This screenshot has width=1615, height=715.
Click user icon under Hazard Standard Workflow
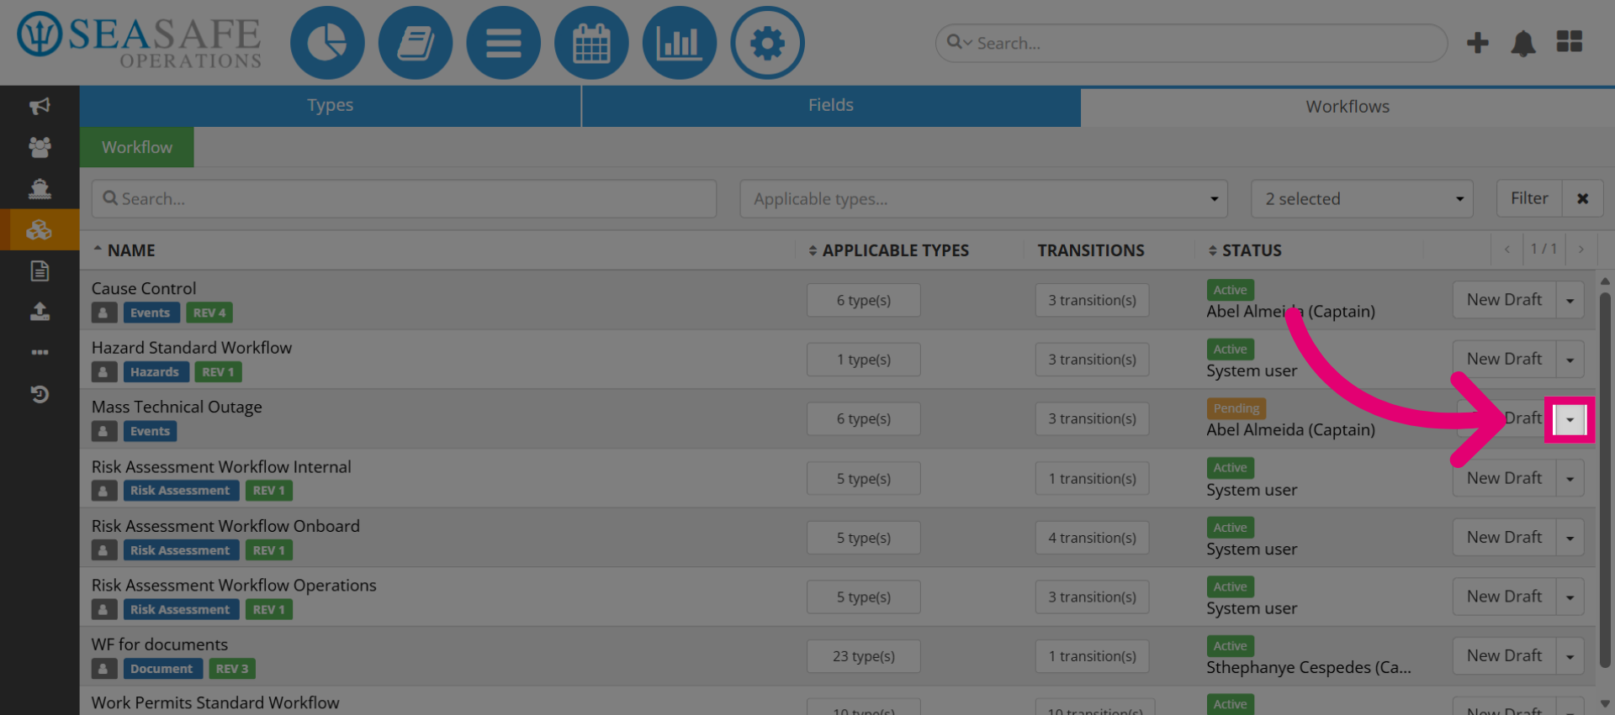[x=103, y=372]
